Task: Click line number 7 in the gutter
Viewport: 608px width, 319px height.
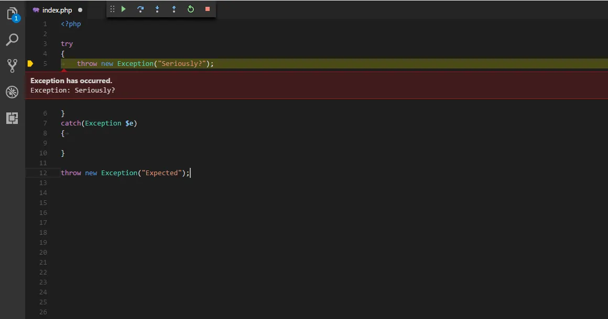Action: click(45, 123)
